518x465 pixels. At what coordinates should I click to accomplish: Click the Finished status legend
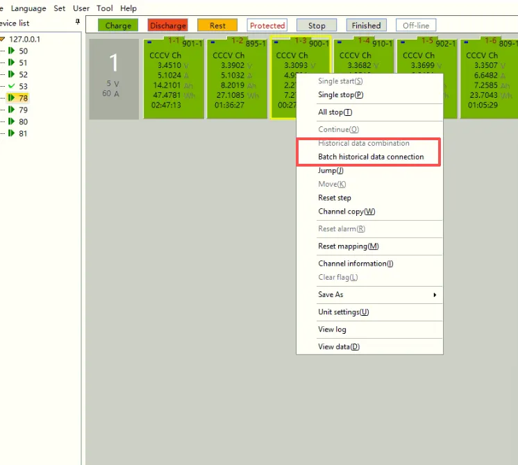pyautogui.click(x=367, y=26)
